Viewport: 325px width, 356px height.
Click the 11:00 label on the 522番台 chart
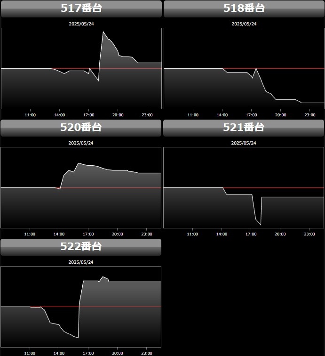click(x=30, y=353)
